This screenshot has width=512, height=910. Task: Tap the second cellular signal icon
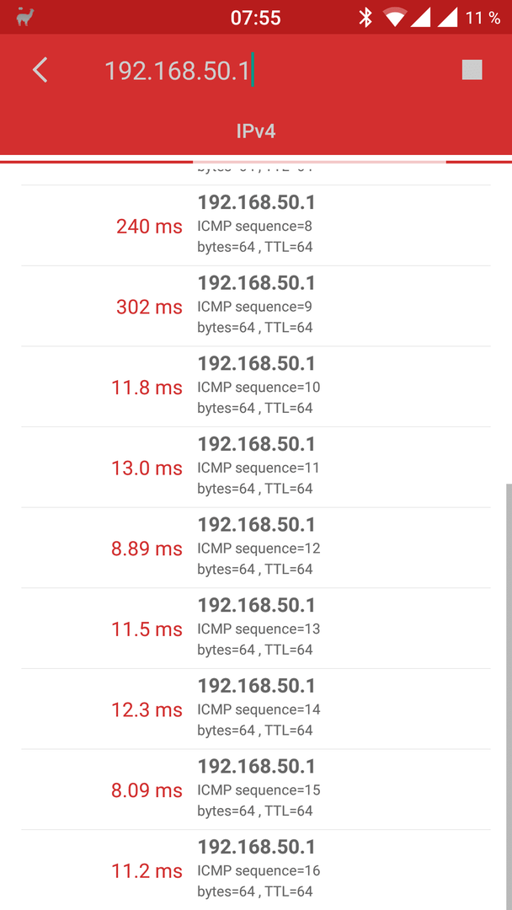pos(447,18)
